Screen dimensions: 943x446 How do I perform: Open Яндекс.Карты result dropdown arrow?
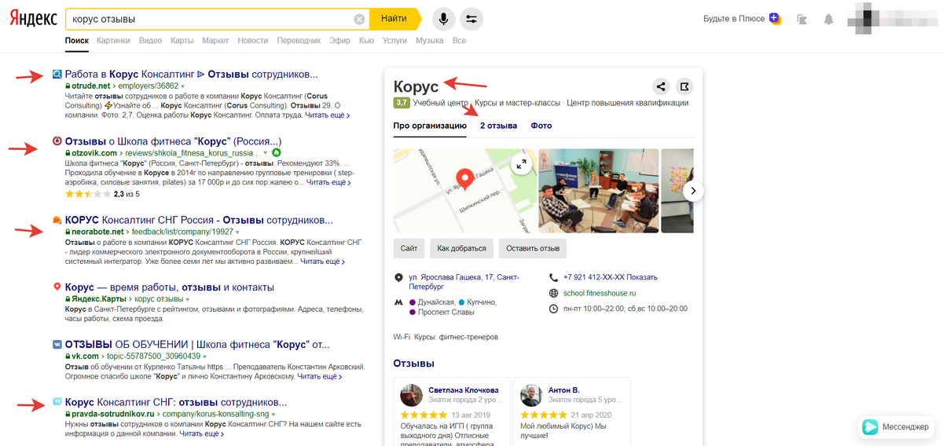pyautogui.click(x=188, y=299)
